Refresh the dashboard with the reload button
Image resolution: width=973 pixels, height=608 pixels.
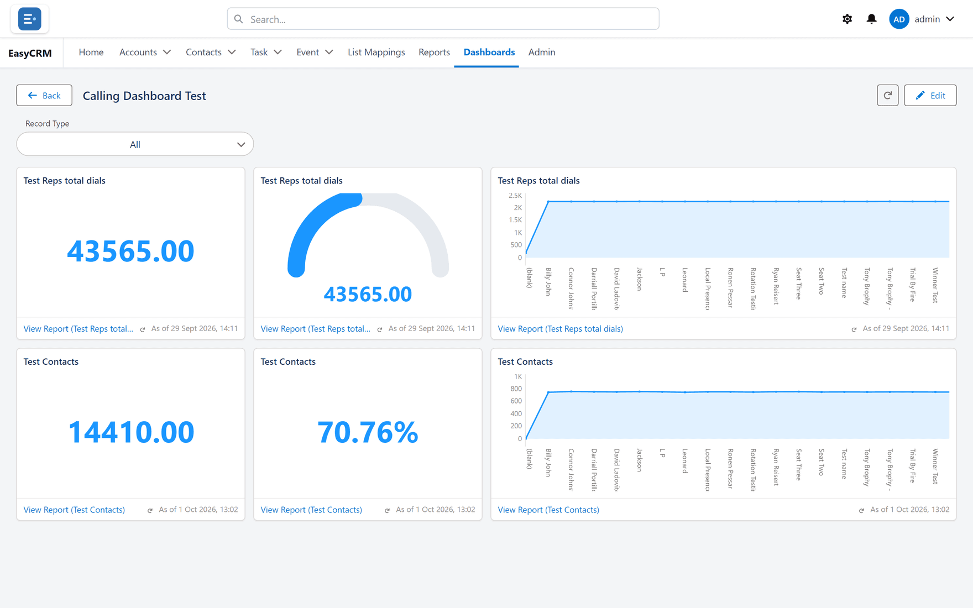887,95
